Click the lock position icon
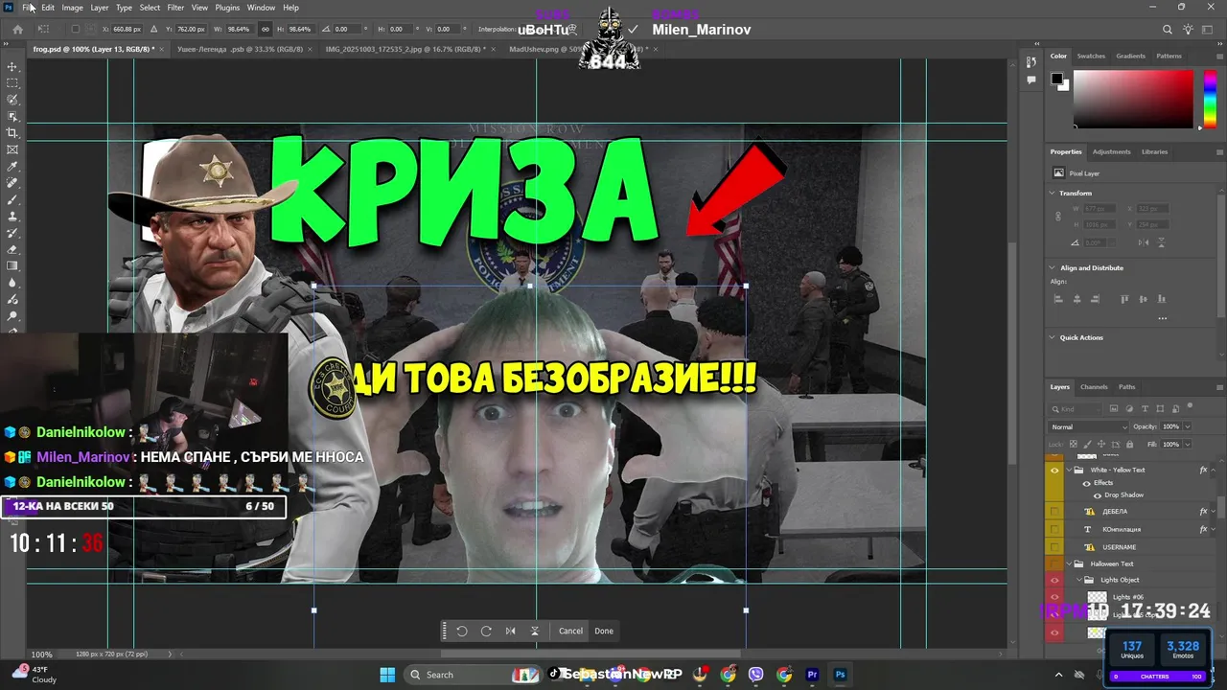Viewport: 1227px width, 690px height. (x=1101, y=445)
